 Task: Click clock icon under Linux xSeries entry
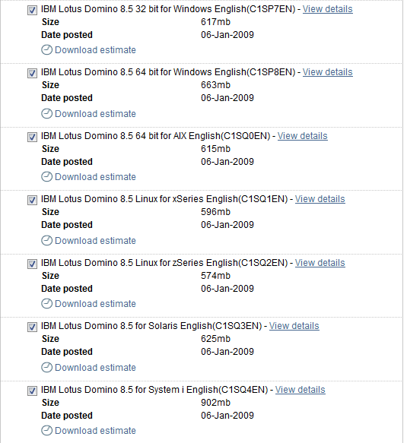pos(46,240)
